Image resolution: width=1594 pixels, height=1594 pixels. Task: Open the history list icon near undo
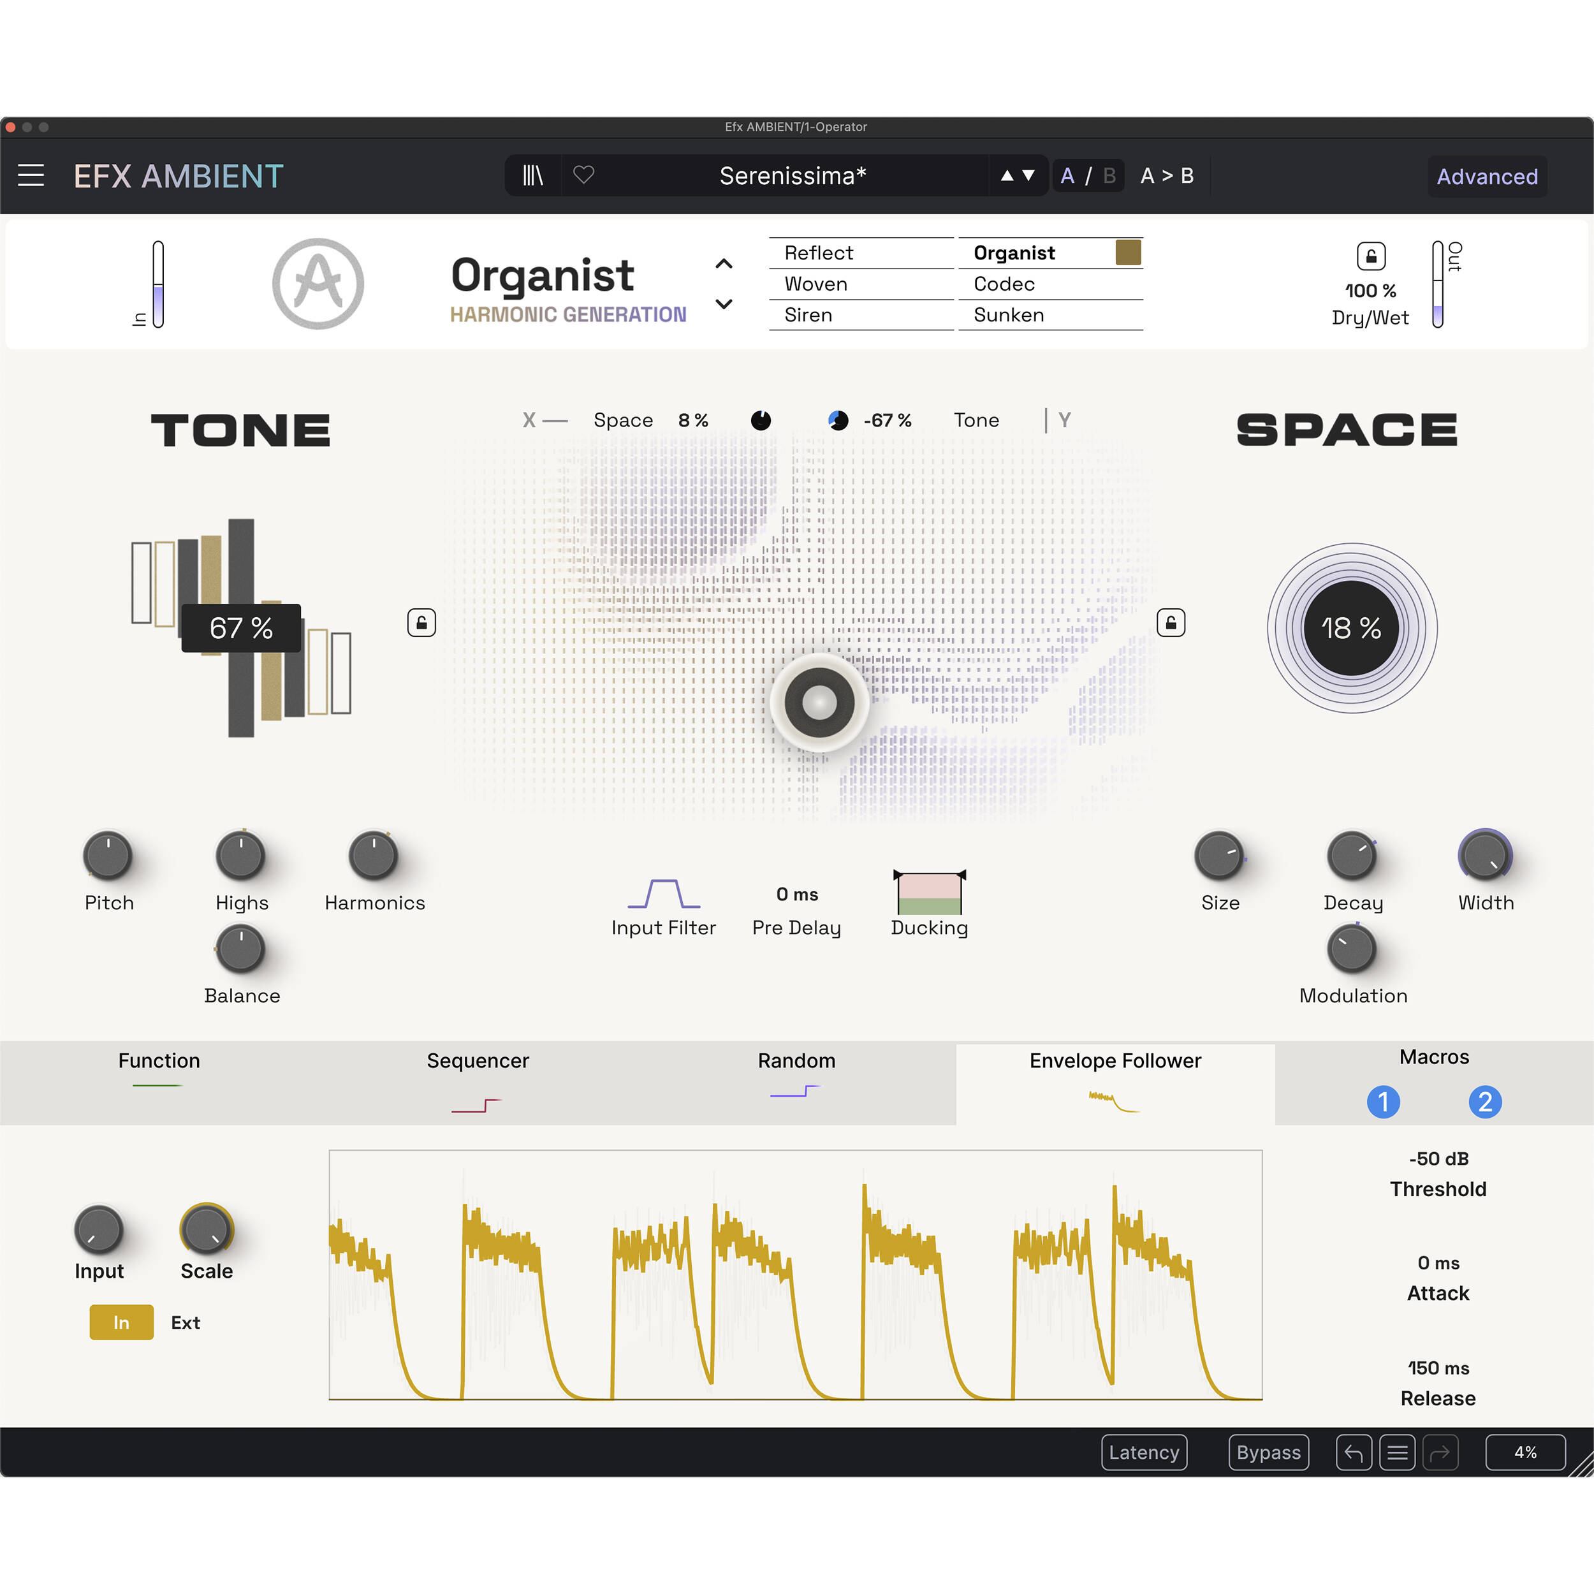(x=1397, y=1452)
